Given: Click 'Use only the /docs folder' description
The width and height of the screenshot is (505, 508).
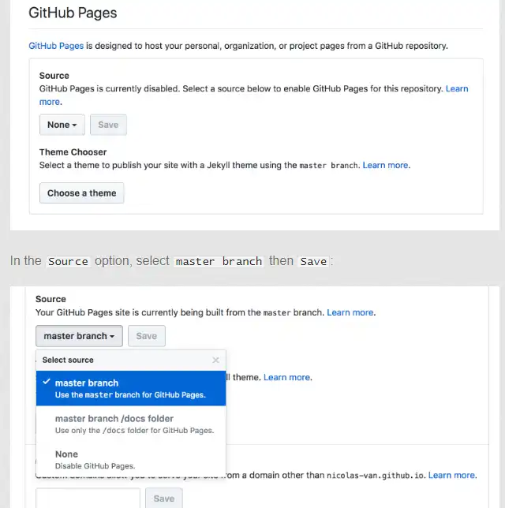Looking at the screenshot, I should (x=134, y=431).
